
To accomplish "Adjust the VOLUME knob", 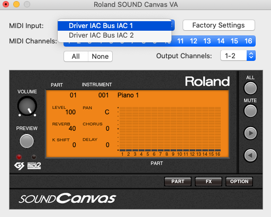I will [x=27, y=106].
